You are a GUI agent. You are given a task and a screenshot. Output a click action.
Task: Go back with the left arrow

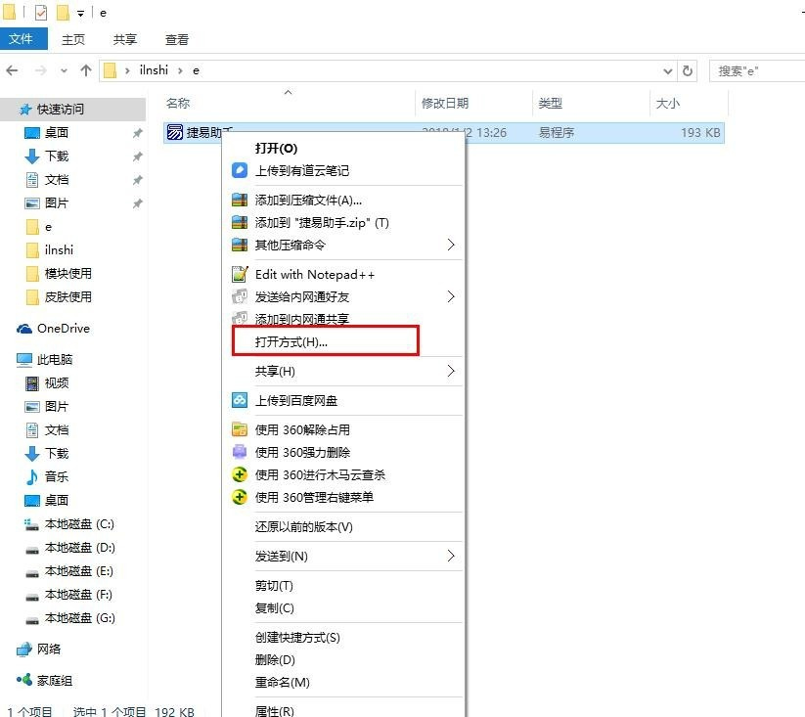13,70
